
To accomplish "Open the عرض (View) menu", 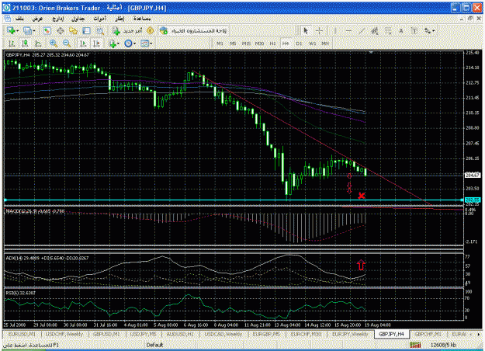I will [x=37, y=19].
